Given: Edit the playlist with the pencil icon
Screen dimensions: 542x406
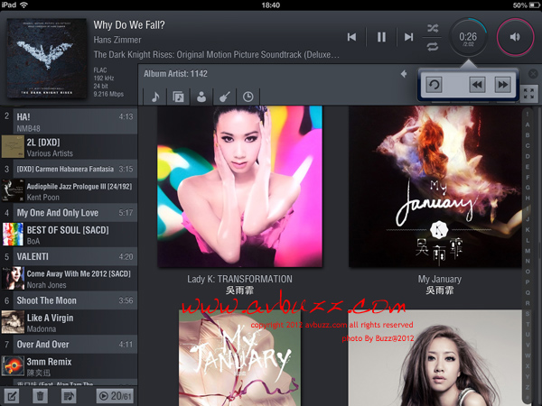Looking at the screenshot, I should coord(13,395).
